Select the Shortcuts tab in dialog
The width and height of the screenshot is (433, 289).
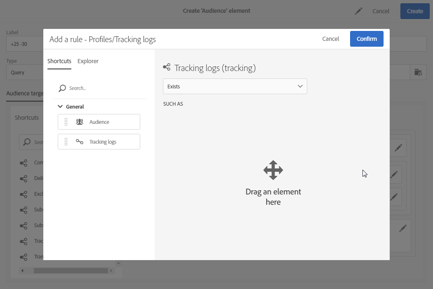click(59, 61)
